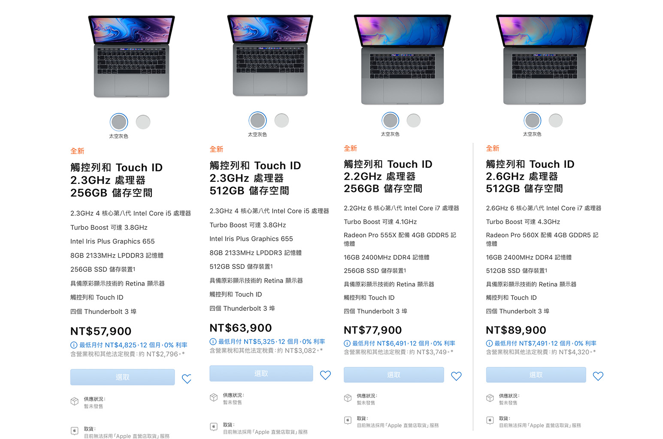Open the NT$7,491 monthly installment link

545,343
